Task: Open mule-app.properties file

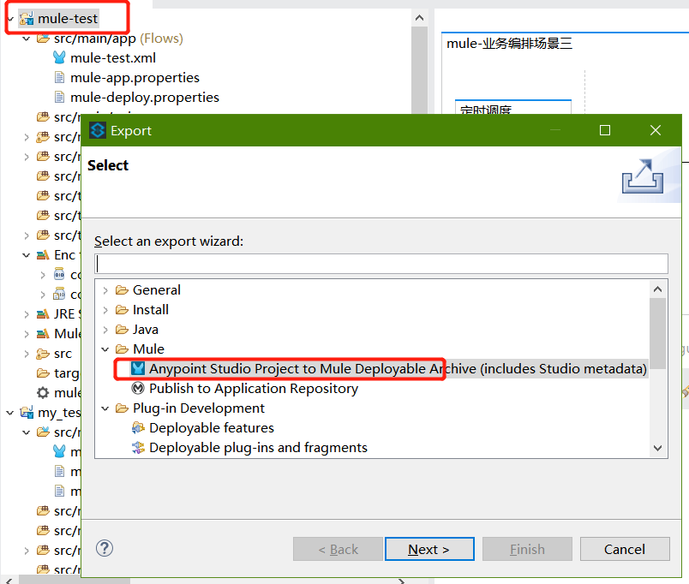Action: point(135,78)
